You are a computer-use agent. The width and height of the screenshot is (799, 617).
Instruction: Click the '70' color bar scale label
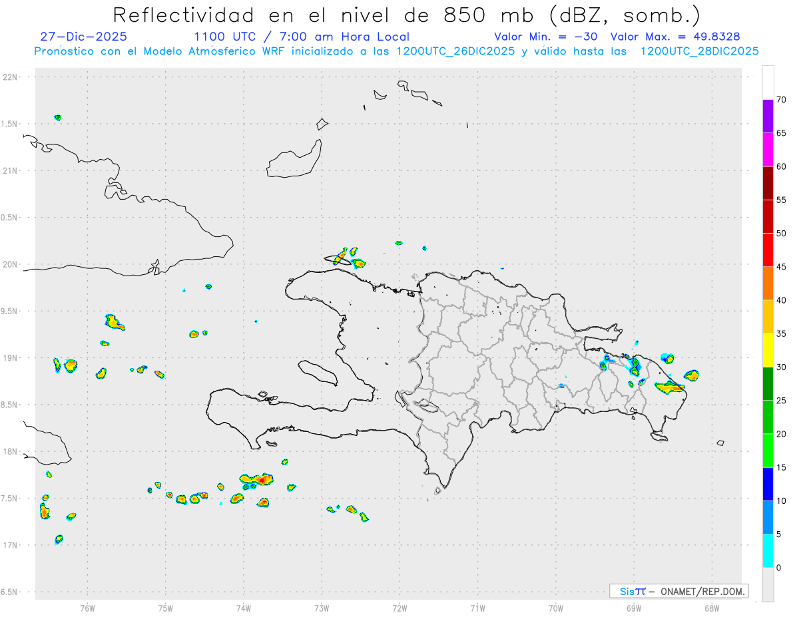coord(782,100)
